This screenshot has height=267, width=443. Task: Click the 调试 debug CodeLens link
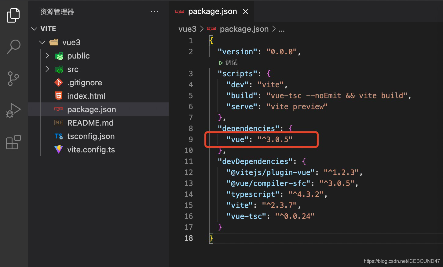click(x=231, y=62)
